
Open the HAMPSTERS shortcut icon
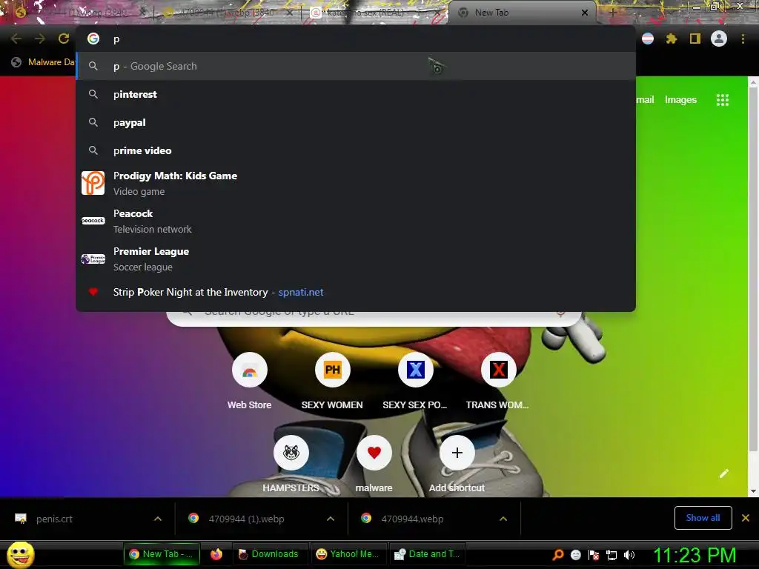tap(291, 453)
